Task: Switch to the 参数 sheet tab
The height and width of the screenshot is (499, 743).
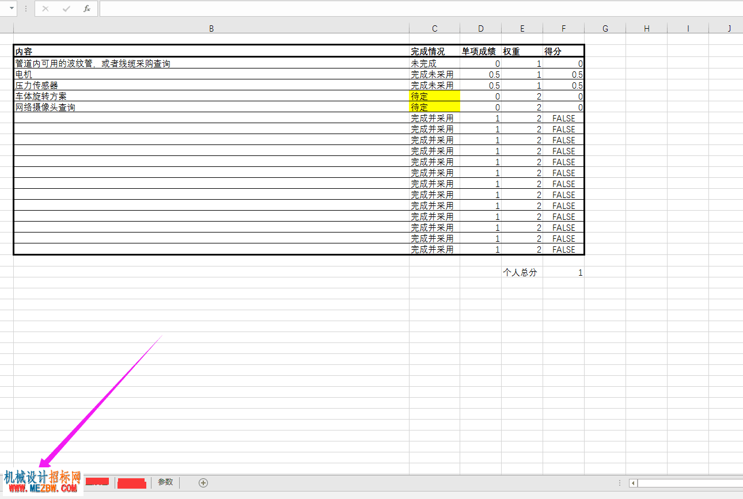Action: tap(165, 482)
